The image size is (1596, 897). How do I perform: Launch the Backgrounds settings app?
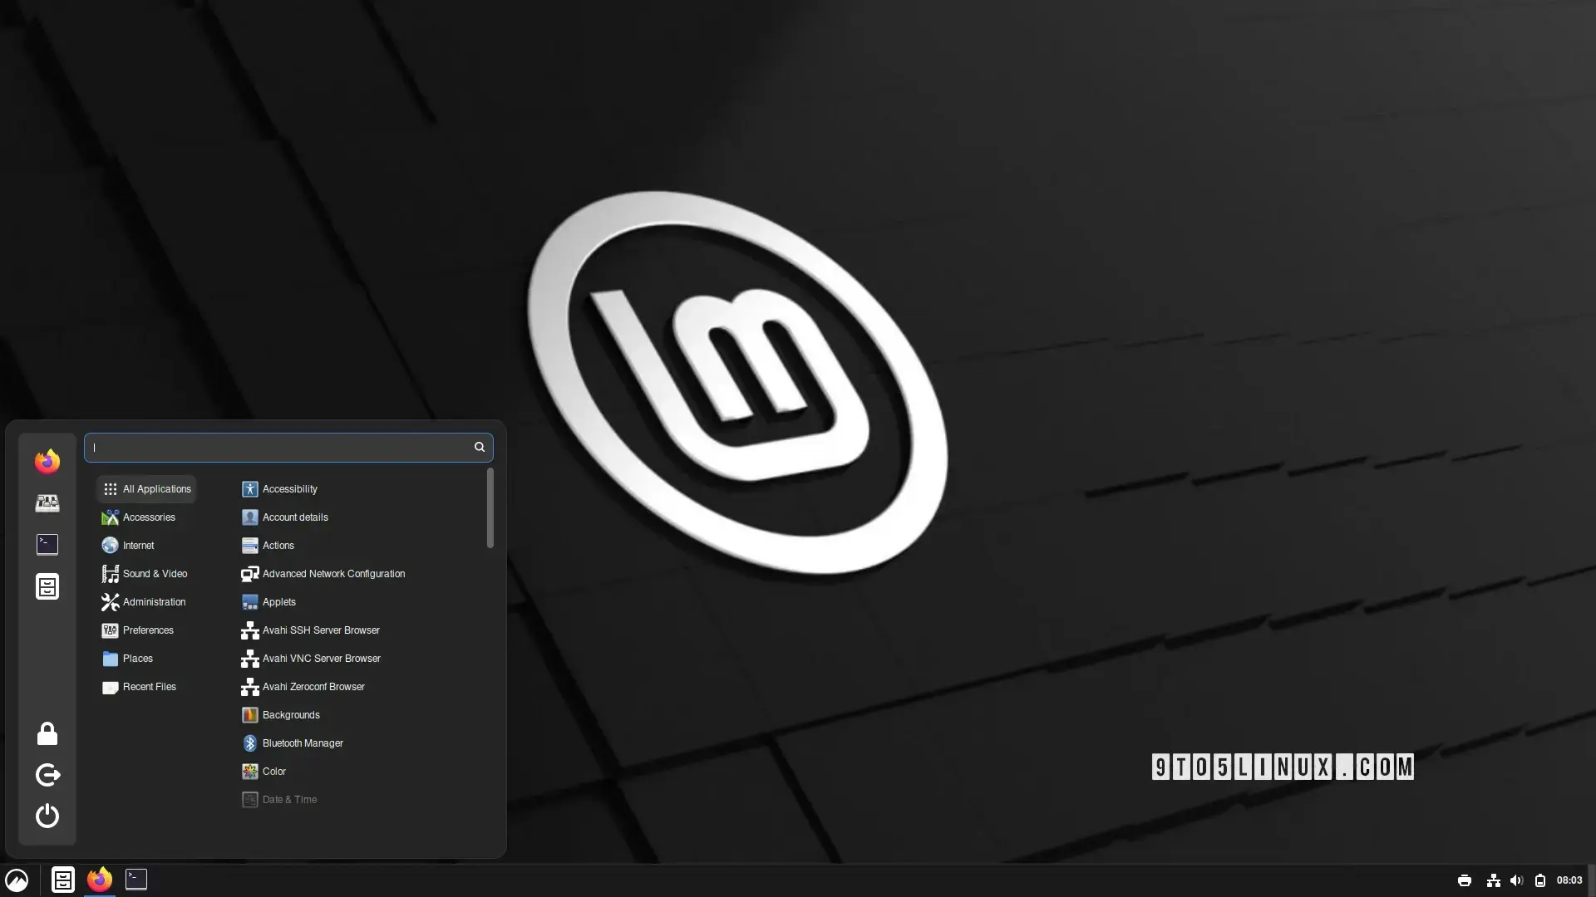290,715
